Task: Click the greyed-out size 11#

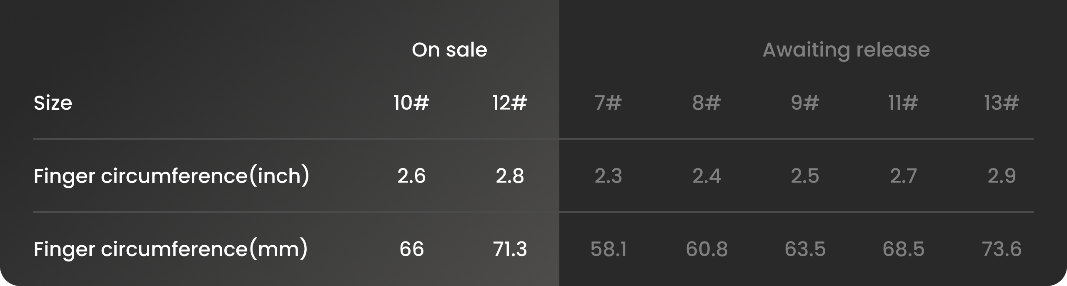Action: (903, 103)
